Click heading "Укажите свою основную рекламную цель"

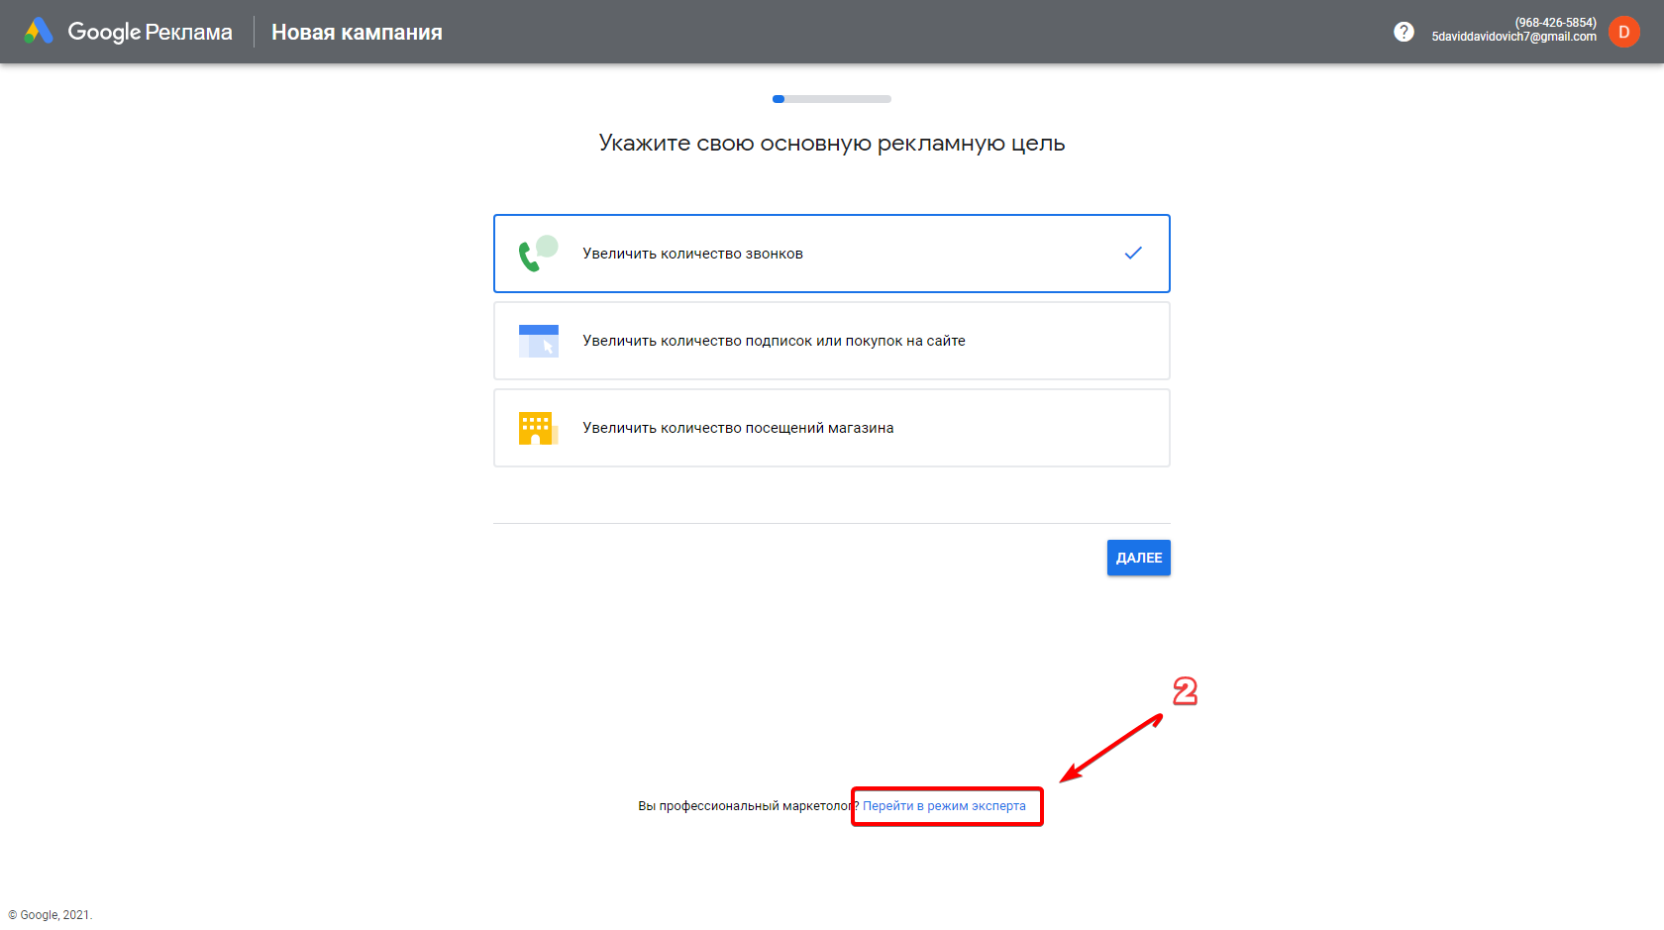(x=832, y=143)
